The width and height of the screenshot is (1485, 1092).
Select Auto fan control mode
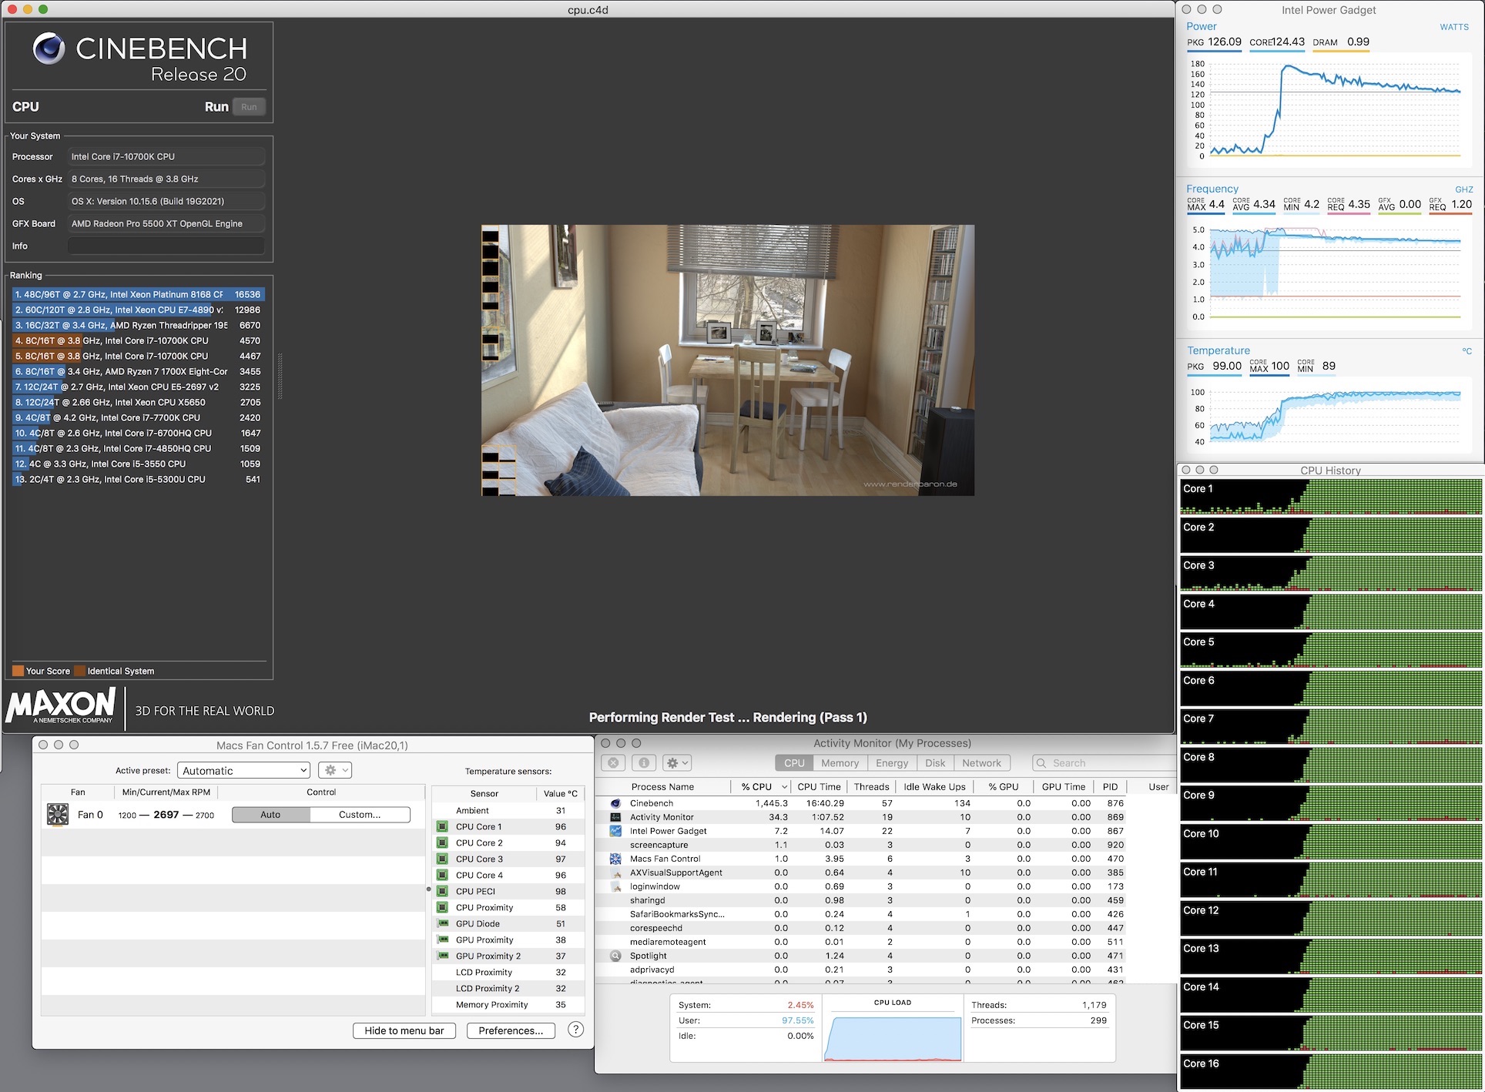270,814
